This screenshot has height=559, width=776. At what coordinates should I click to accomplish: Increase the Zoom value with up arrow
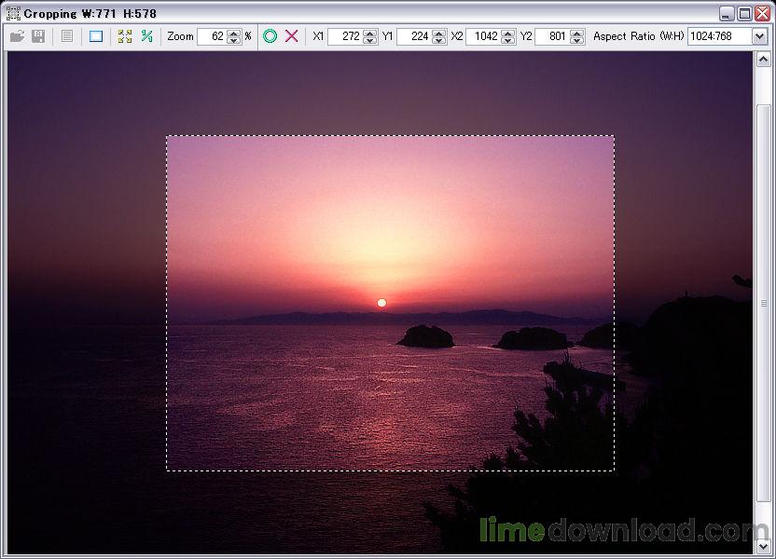[233, 33]
